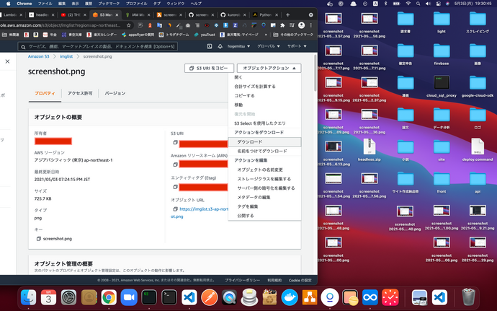Screen dimensions: 497x311
Task: Open プライバシーポリシー footer link
Action: click(x=242, y=280)
